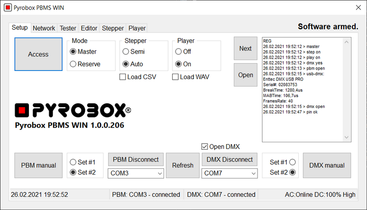Click the DMX manual button
Screen dimensions: 367x210
327,165
